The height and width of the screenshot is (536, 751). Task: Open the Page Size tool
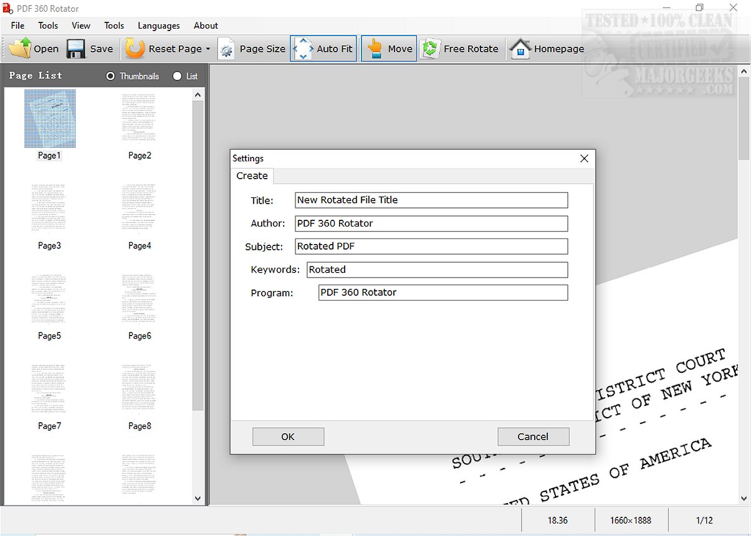252,49
